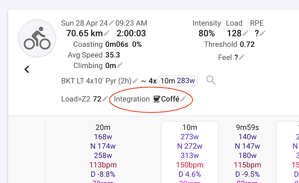
Task: Edit the Load>Z2 72 field pencil
Action: point(105,99)
